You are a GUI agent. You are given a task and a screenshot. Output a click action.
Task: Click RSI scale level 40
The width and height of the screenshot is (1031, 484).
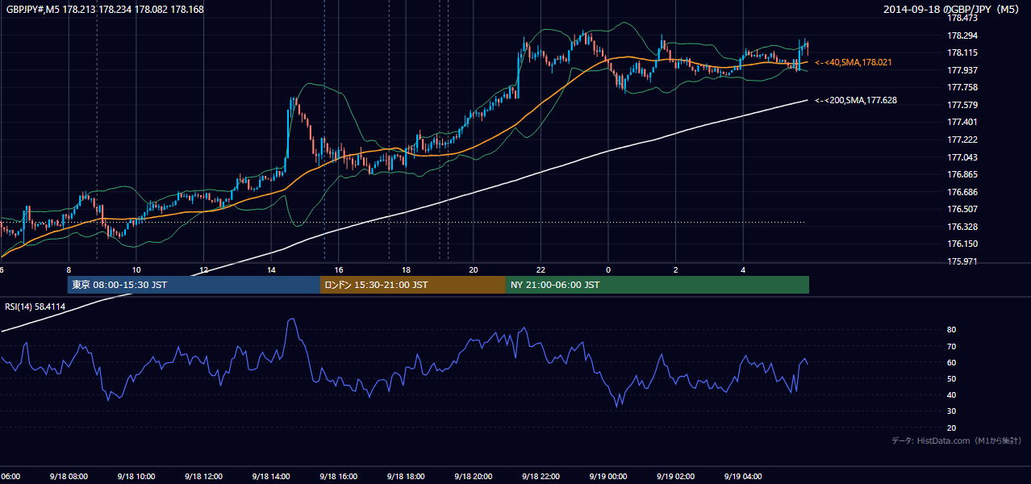pos(952,394)
